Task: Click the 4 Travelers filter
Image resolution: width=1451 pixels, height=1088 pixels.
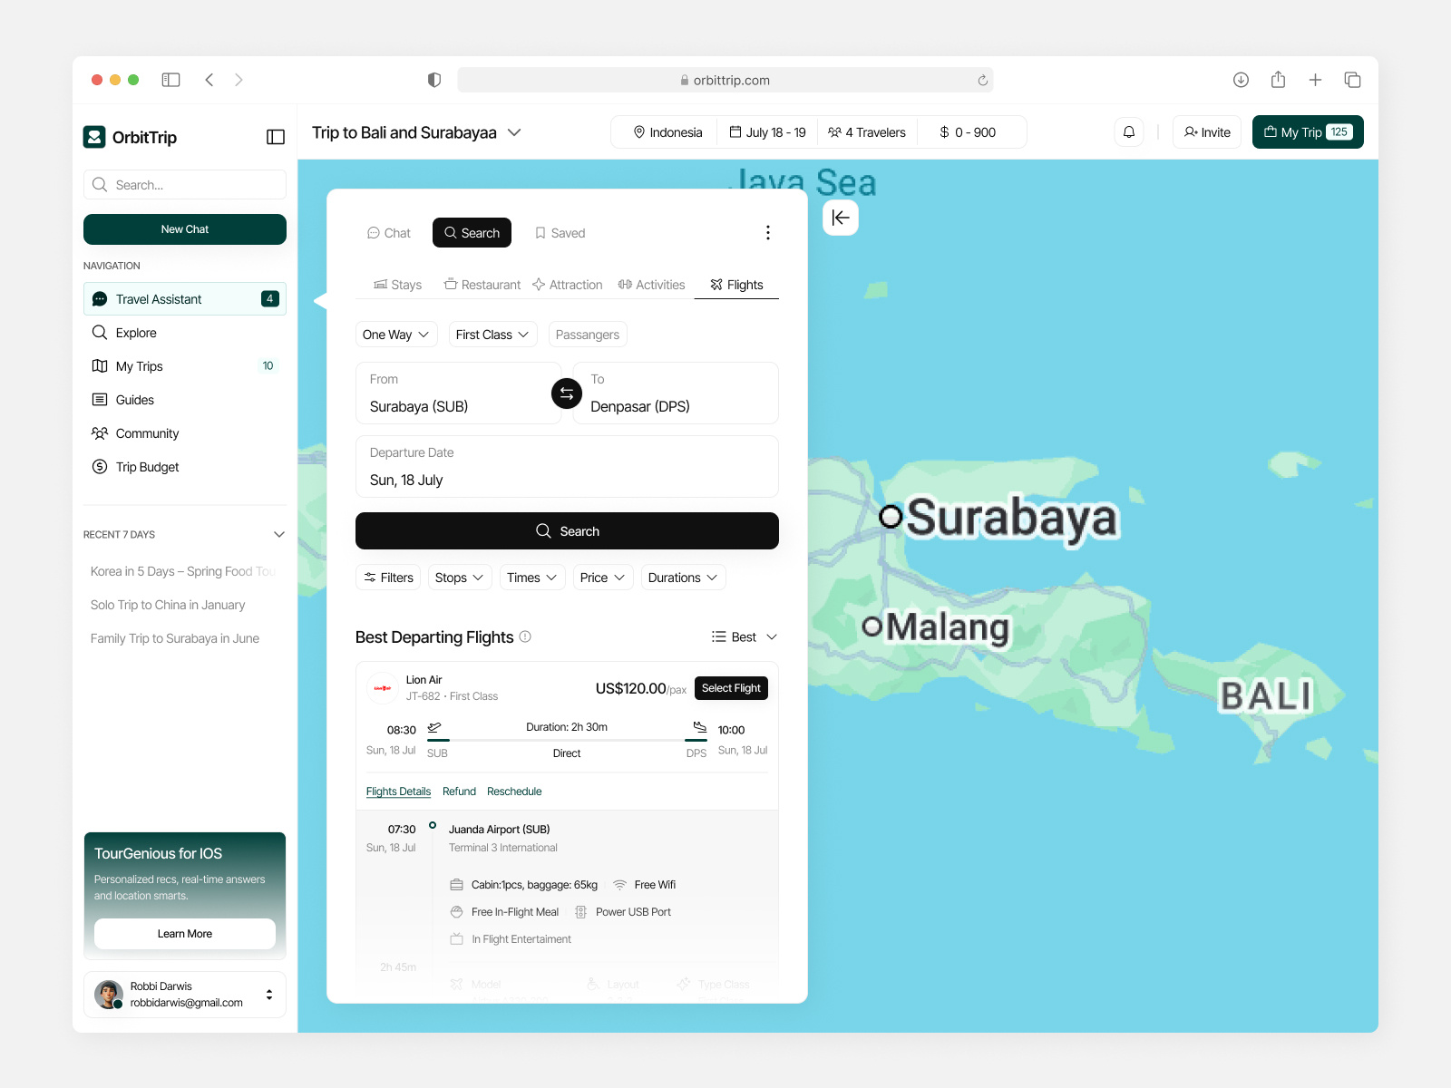Action: point(867,132)
